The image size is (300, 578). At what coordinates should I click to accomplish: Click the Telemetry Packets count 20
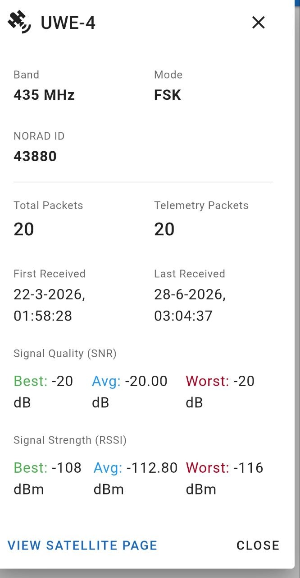(164, 229)
